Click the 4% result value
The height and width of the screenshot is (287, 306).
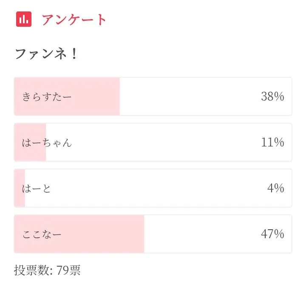pyautogui.click(x=275, y=188)
